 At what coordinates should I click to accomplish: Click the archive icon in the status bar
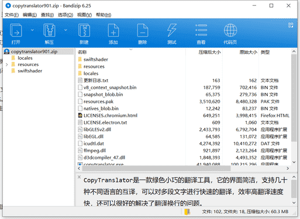click(x=187, y=211)
